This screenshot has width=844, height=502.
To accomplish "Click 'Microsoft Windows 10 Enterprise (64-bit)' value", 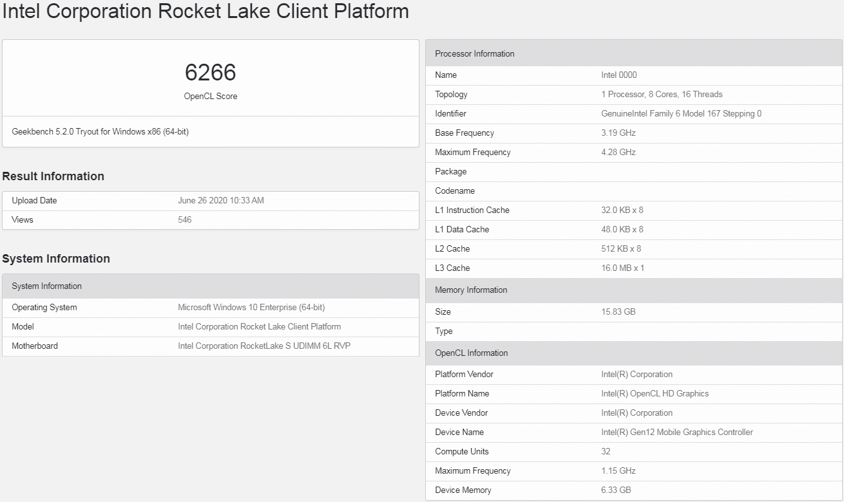I will point(251,308).
